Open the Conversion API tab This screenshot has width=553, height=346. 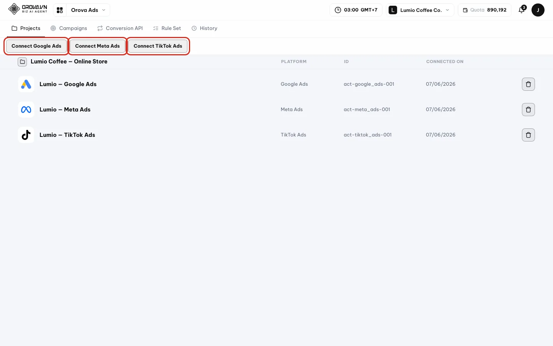pyautogui.click(x=120, y=28)
